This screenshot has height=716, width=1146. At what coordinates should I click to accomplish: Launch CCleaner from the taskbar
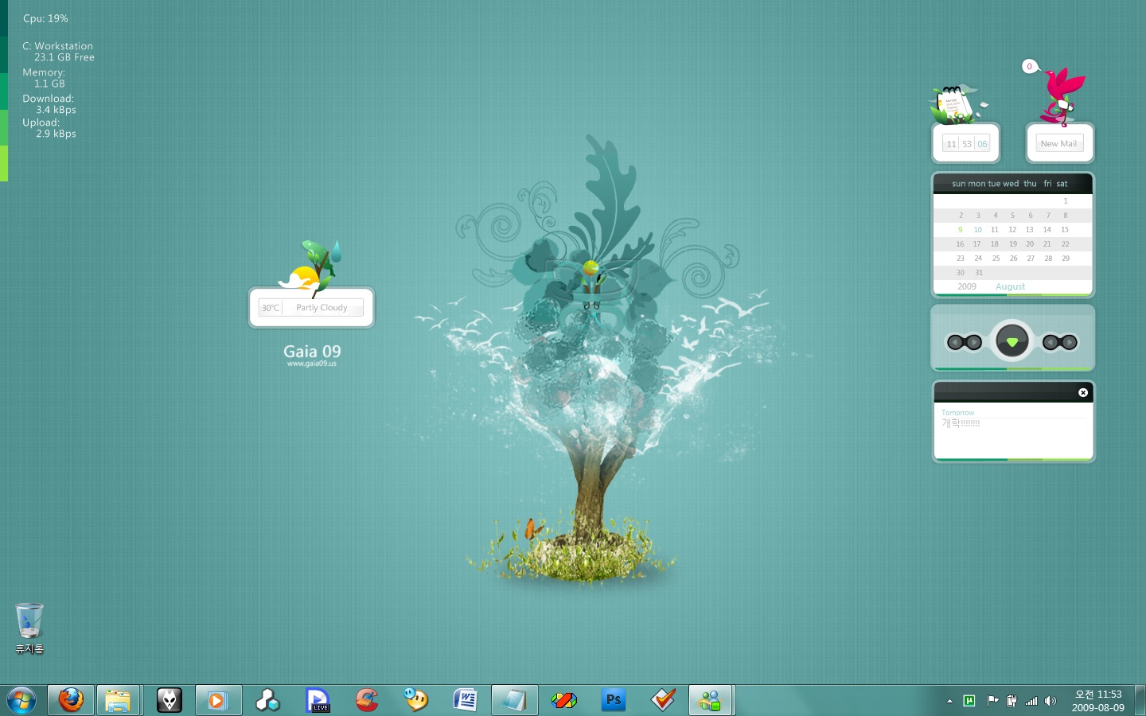pyautogui.click(x=367, y=701)
